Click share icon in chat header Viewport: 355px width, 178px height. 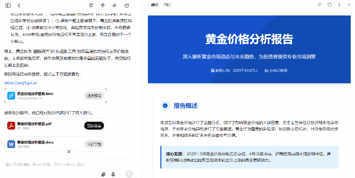[115, 5]
